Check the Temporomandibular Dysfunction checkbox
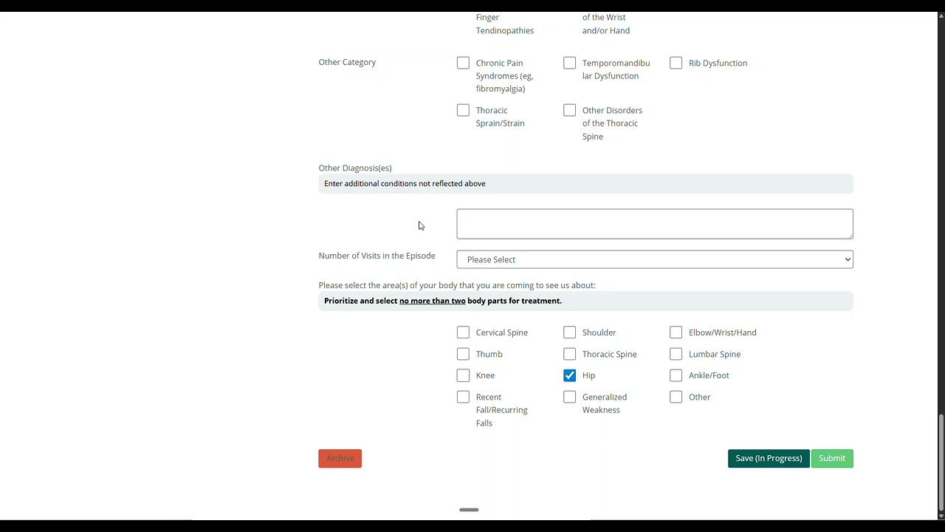Viewport: 945px width, 532px height. 569,63
